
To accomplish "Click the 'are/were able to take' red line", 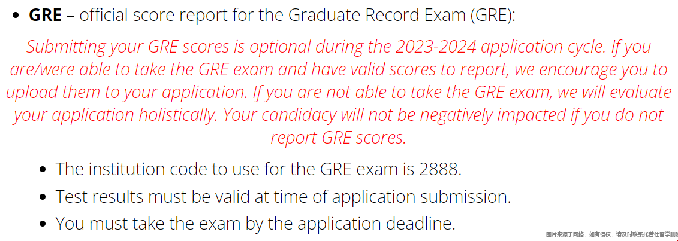I will [x=339, y=69].
